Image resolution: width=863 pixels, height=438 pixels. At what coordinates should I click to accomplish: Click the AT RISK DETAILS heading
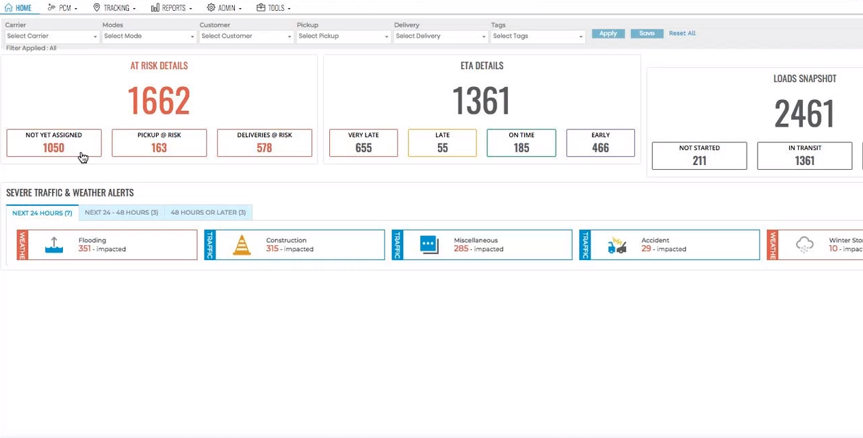(x=159, y=66)
